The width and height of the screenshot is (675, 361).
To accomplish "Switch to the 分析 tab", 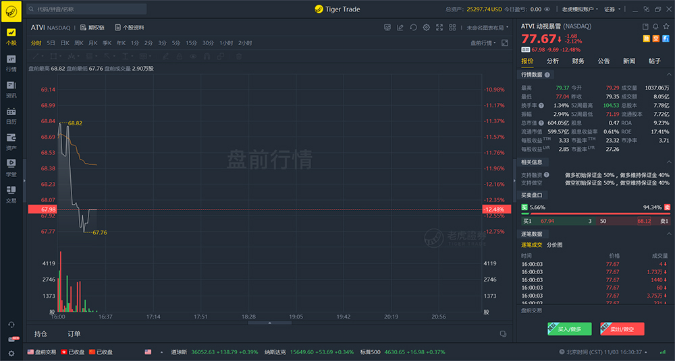I will [553, 61].
